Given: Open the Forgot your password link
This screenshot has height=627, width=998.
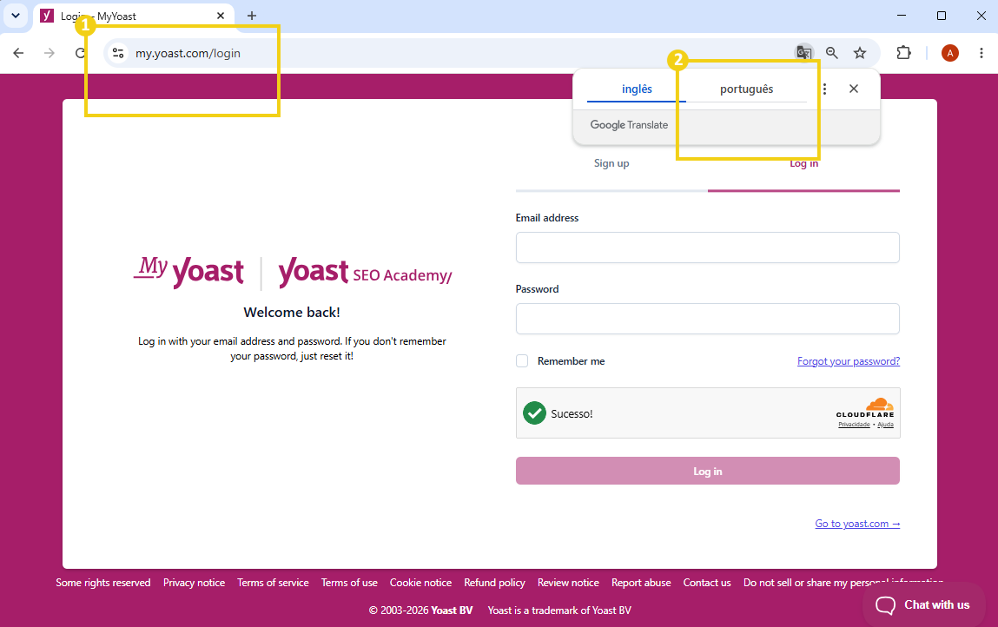Looking at the screenshot, I should point(849,361).
